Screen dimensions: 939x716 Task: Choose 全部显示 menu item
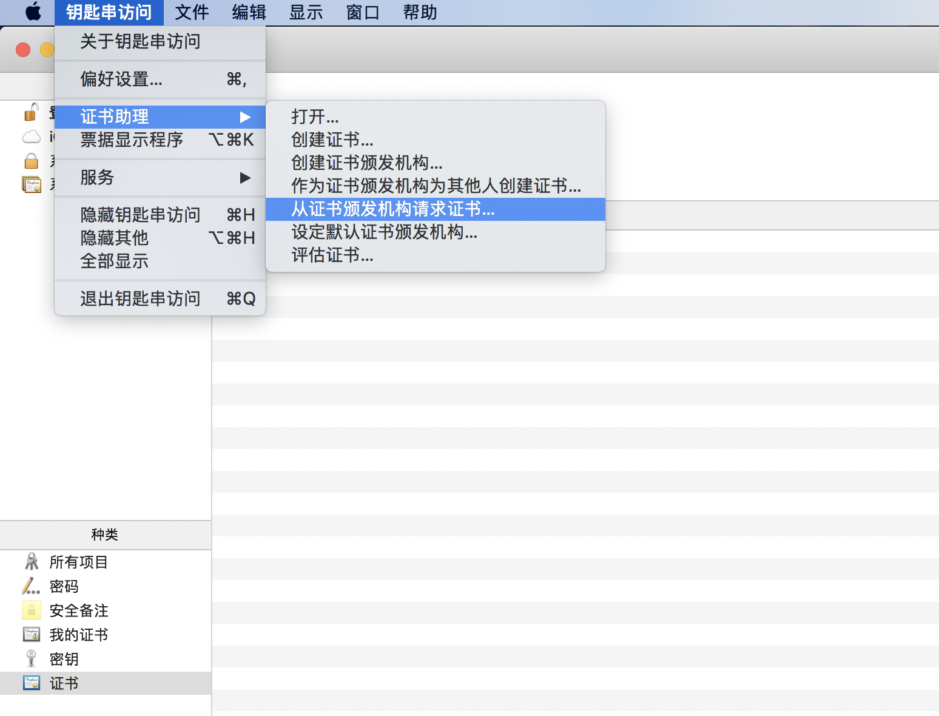point(160,261)
